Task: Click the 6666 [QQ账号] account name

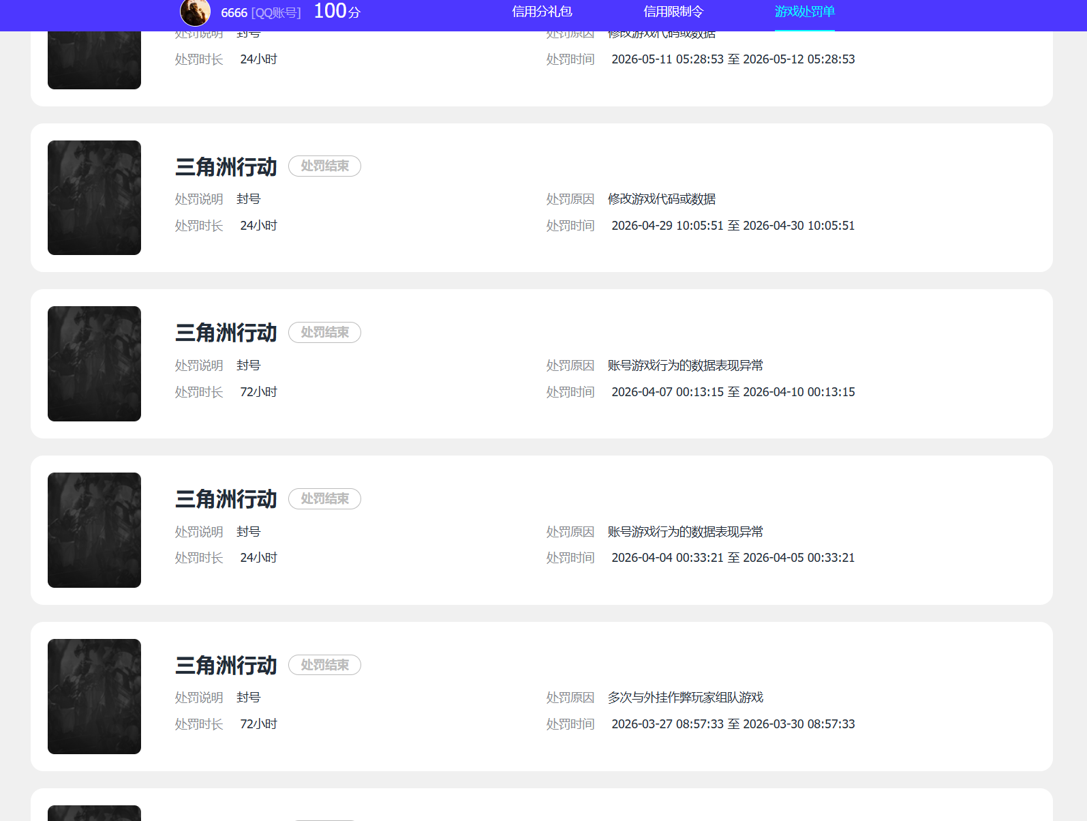Action: (x=261, y=13)
